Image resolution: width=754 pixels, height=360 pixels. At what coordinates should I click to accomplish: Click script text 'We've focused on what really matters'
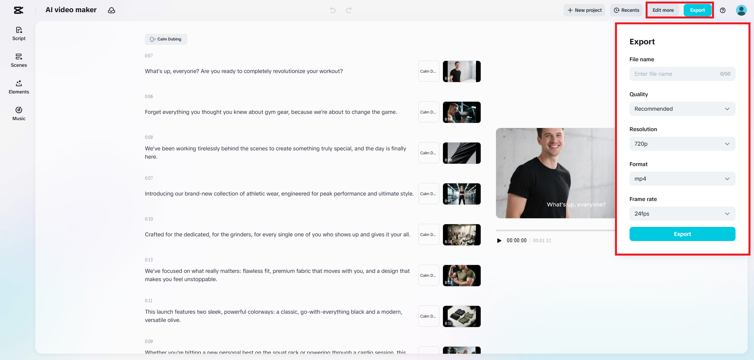[x=277, y=275]
